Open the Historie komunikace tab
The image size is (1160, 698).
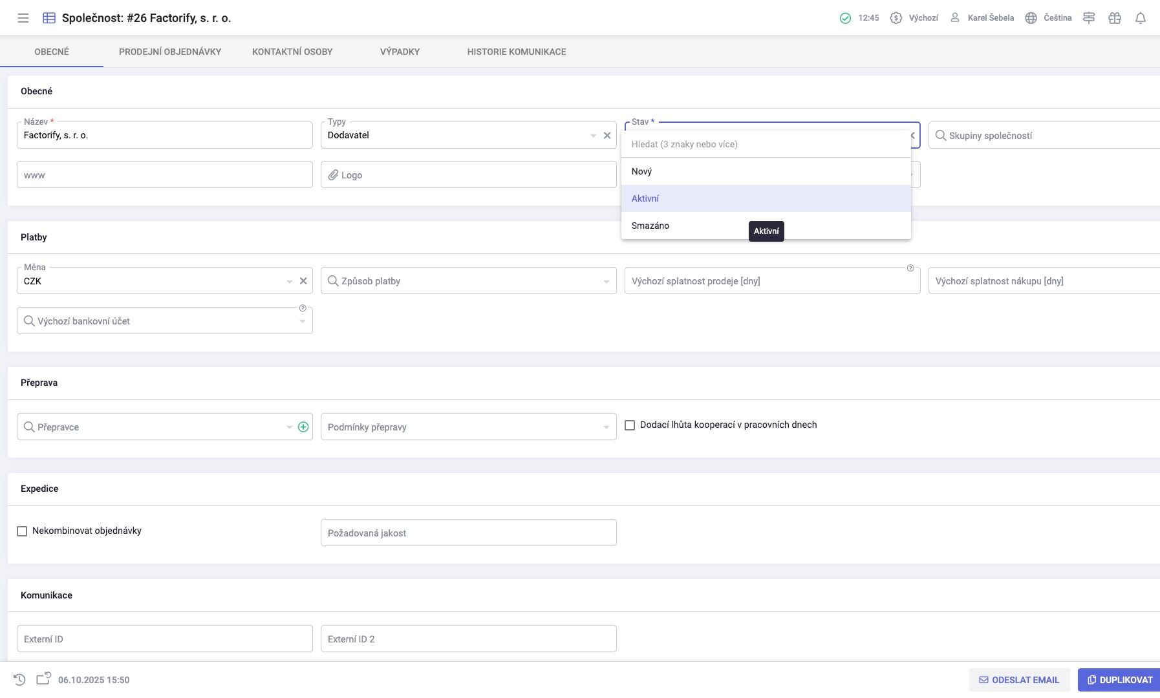517,52
